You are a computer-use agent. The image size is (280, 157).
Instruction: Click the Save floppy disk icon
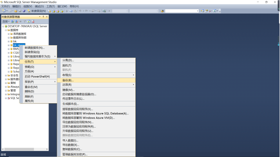click(x=20, y=11)
